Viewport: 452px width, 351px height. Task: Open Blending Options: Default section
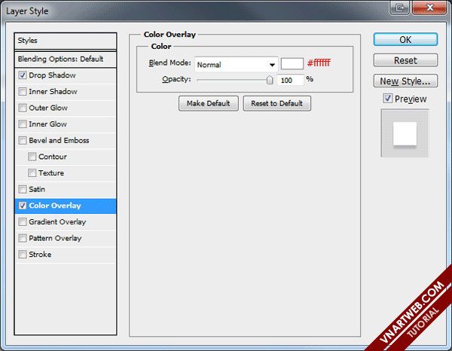(66, 59)
